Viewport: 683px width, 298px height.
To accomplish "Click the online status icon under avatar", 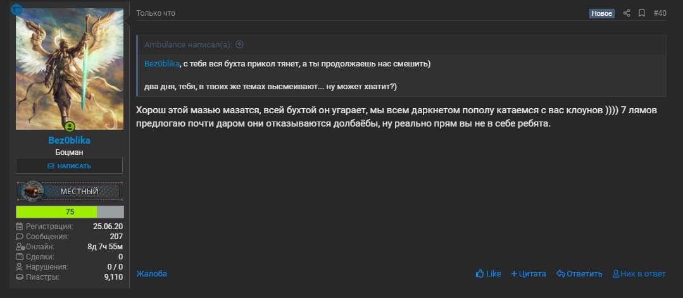I will coord(70,127).
